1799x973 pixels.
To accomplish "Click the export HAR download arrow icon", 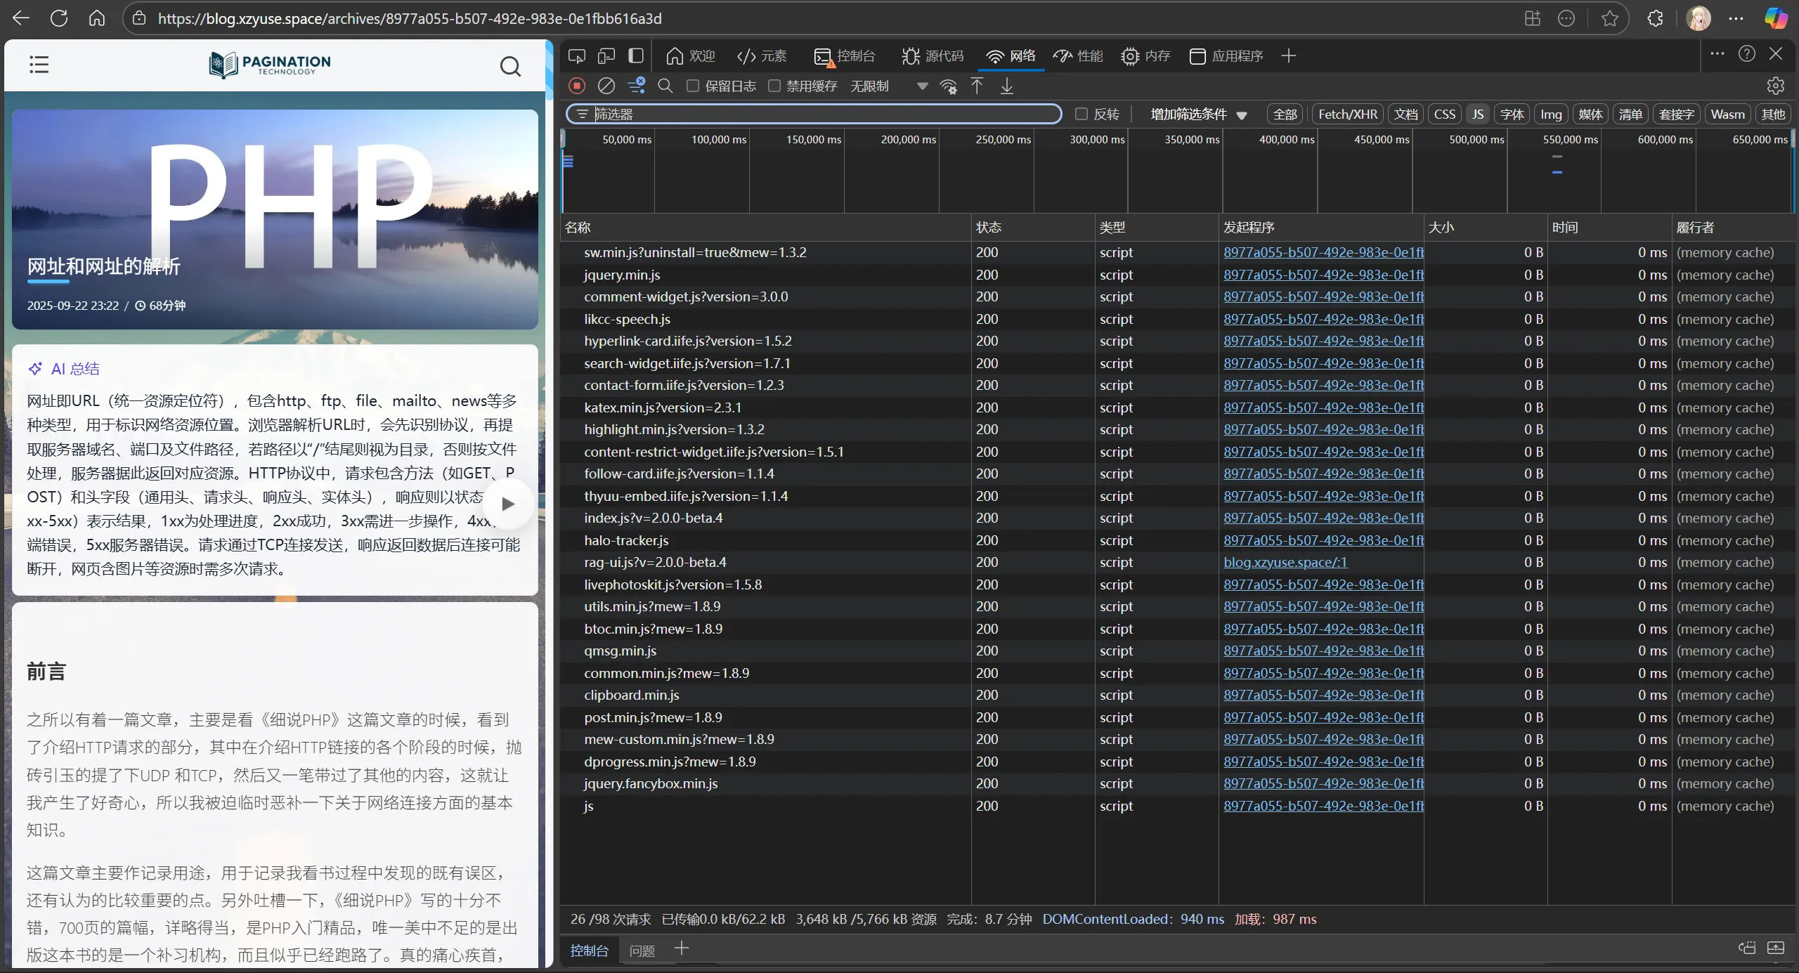I will 1007,86.
